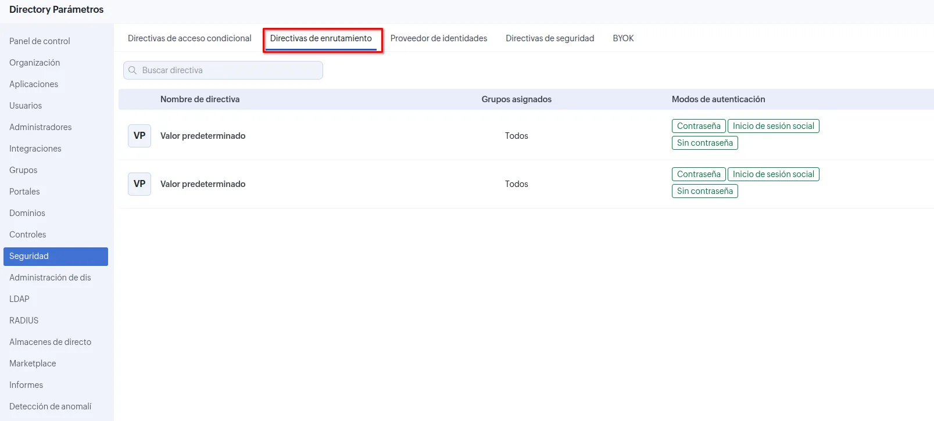Click Inicio de sesión social tag in second row
This screenshot has width=934, height=421.
click(x=774, y=174)
